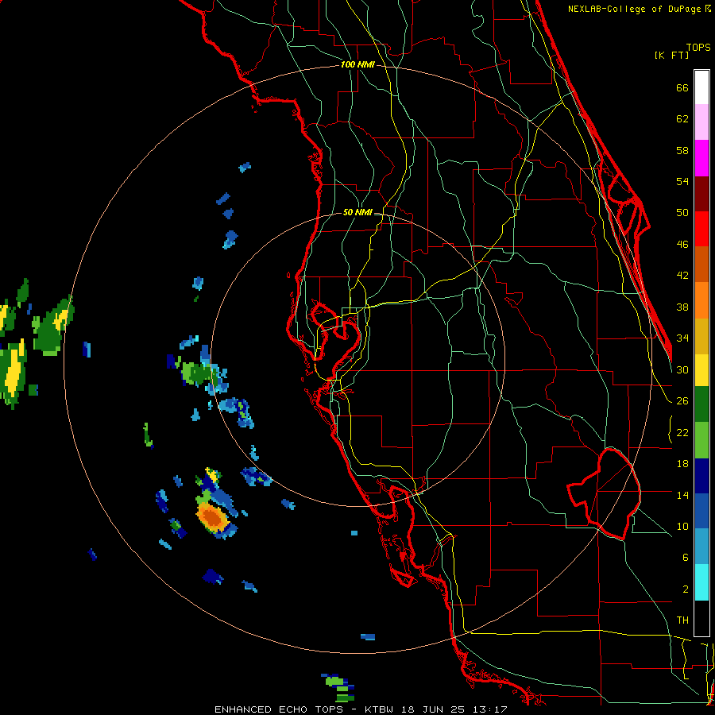The image size is (715, 715).
Task: Click the 'TOPS' legend title
Action: pos(698,48)
